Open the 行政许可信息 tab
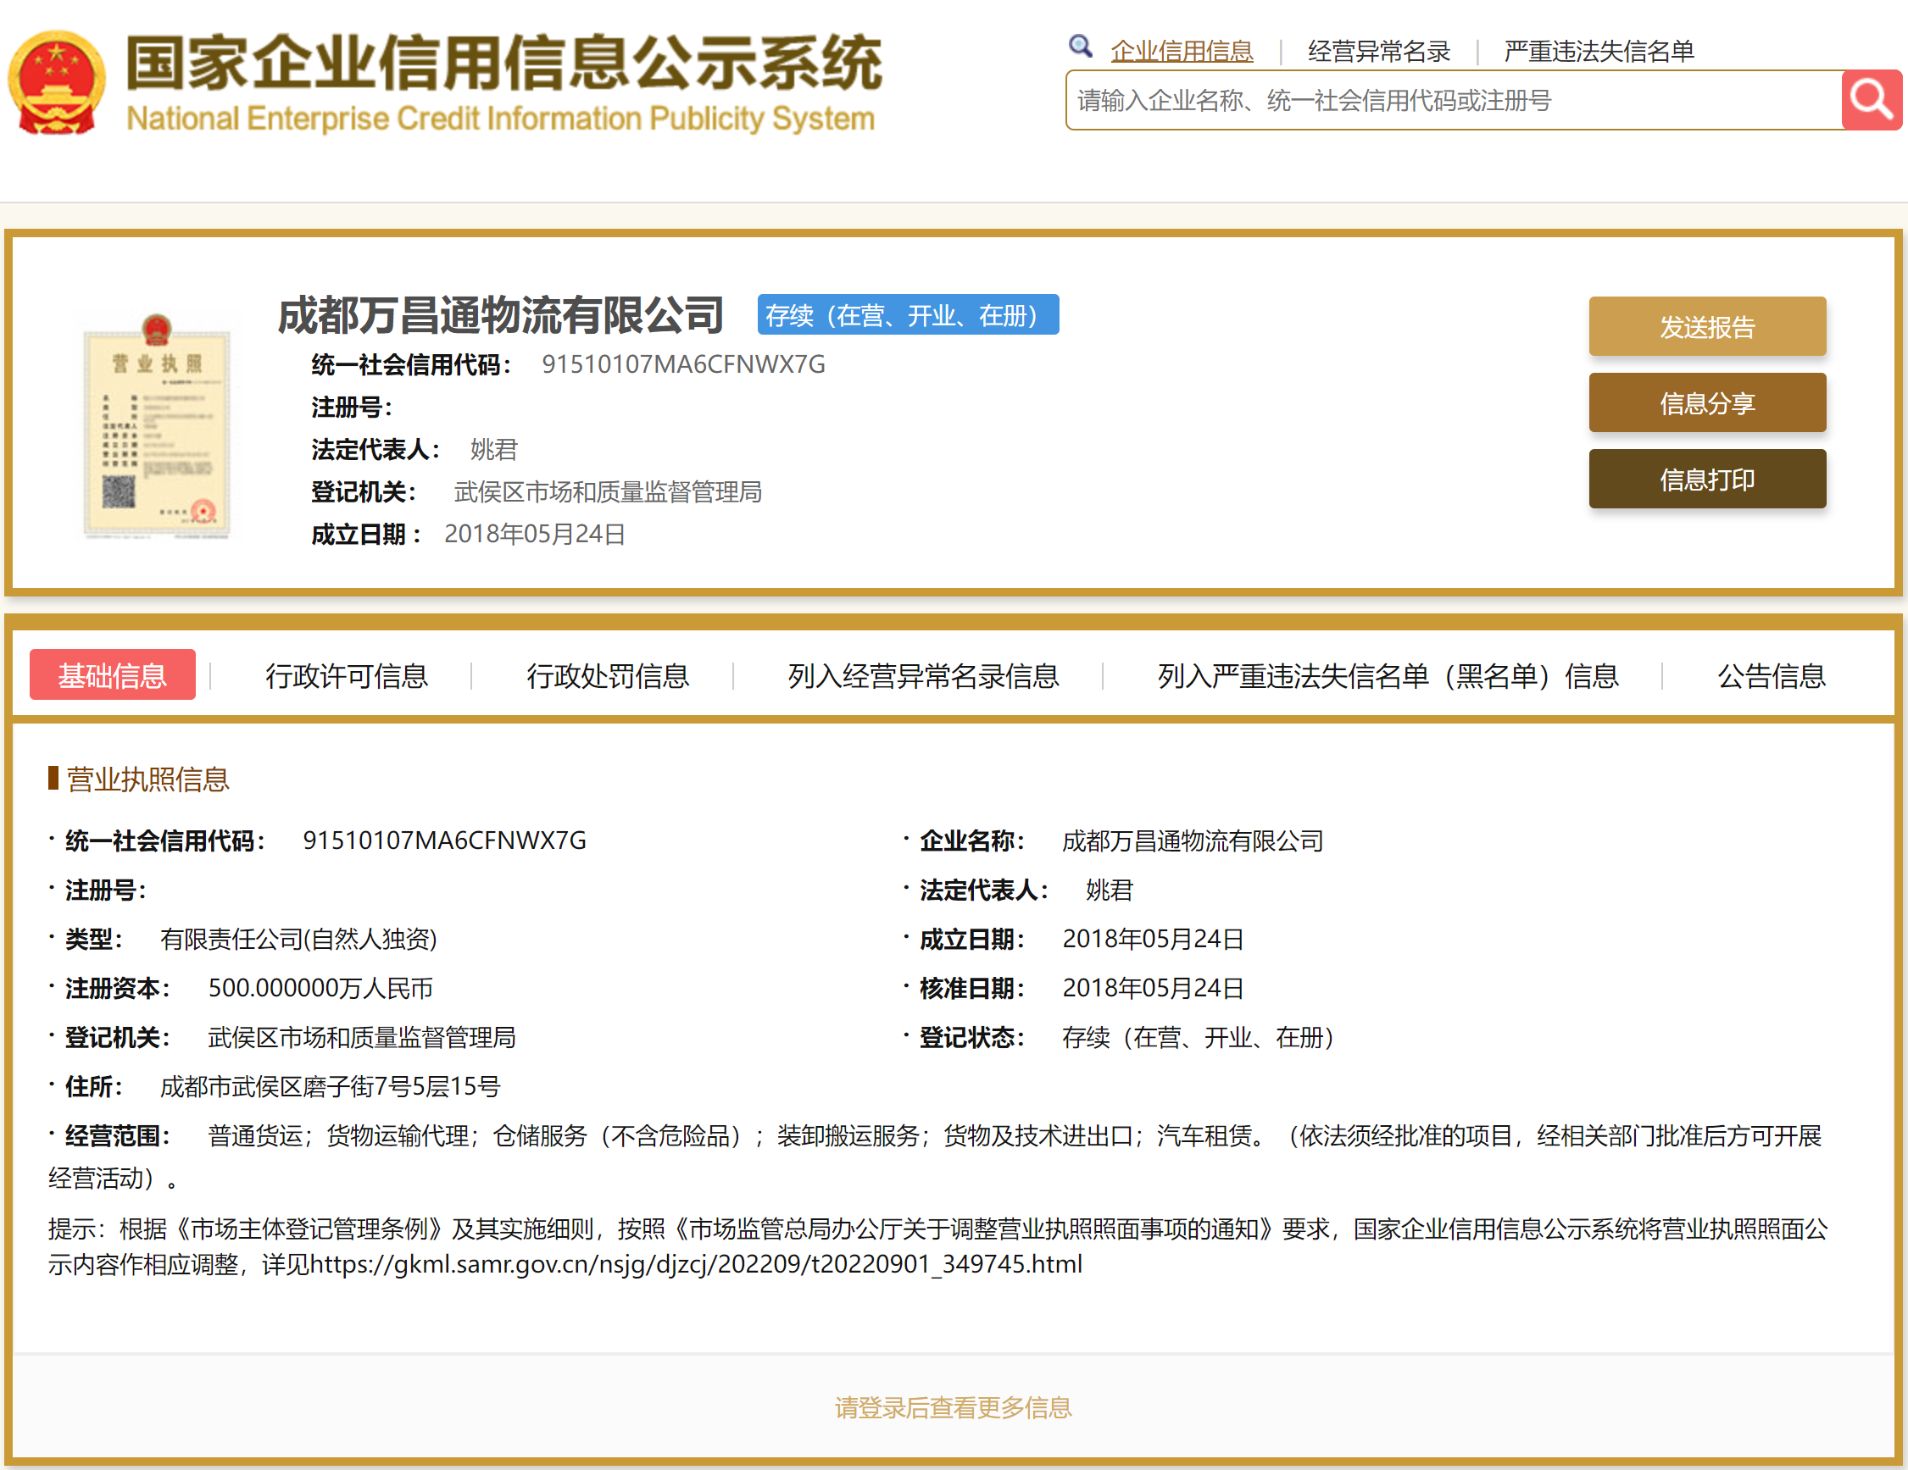Image resolution: width=1908 pixels, height=1470 pixels. [346, 676]
